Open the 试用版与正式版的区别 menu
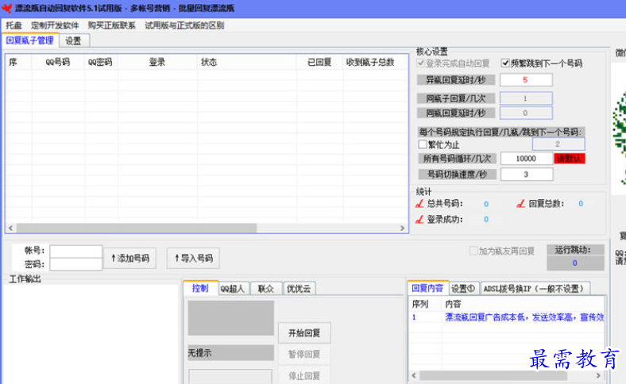The height and width of the screenshot is (384, 626). pos(184,25)
